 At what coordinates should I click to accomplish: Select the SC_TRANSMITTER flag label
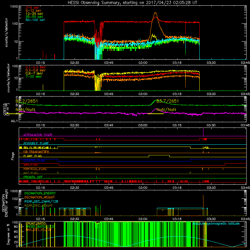[x=36, y=152]
